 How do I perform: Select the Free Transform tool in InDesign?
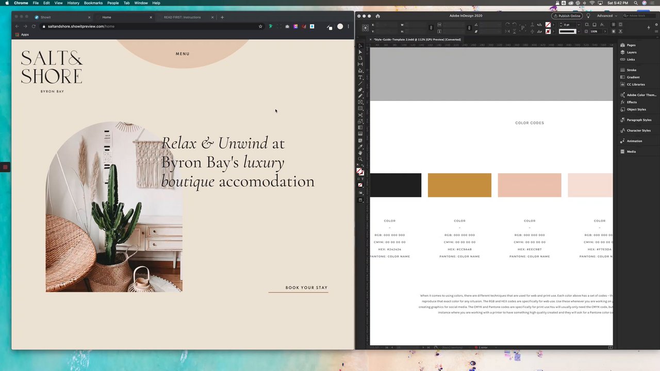[360, 121]
